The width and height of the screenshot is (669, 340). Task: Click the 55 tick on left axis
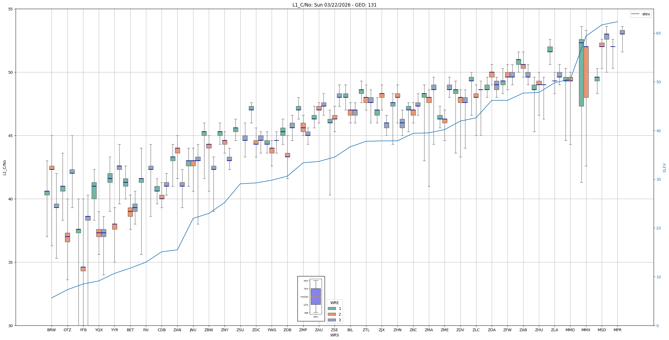click(11, 9)
